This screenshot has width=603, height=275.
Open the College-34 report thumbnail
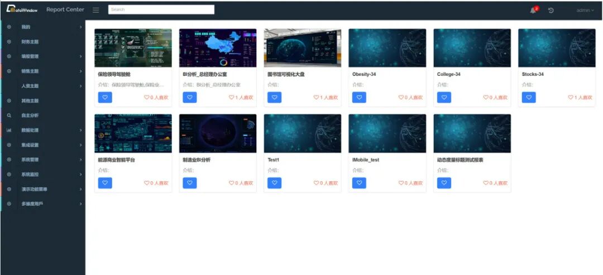pos(472,48)
